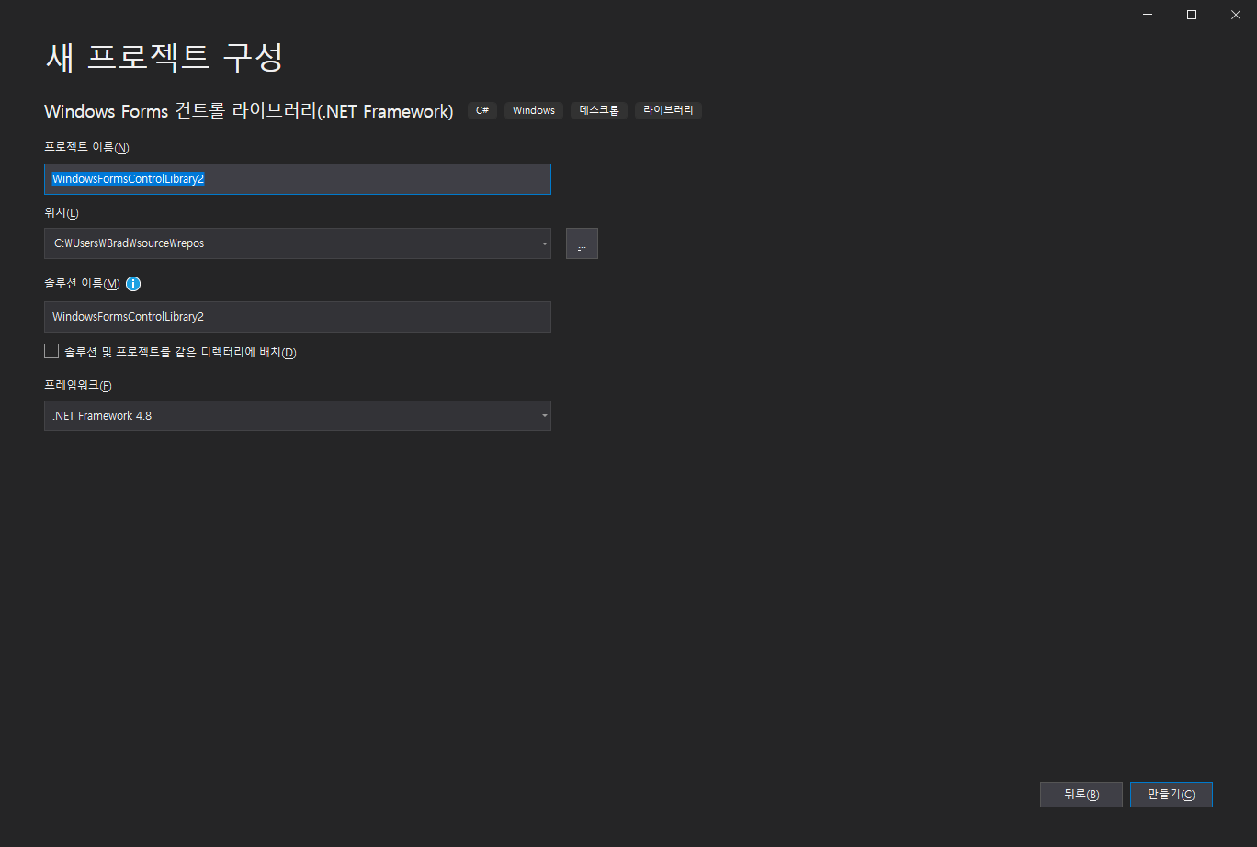Close the new project configuration window
Screen dimensions: 1257x847
(1235, 14)
